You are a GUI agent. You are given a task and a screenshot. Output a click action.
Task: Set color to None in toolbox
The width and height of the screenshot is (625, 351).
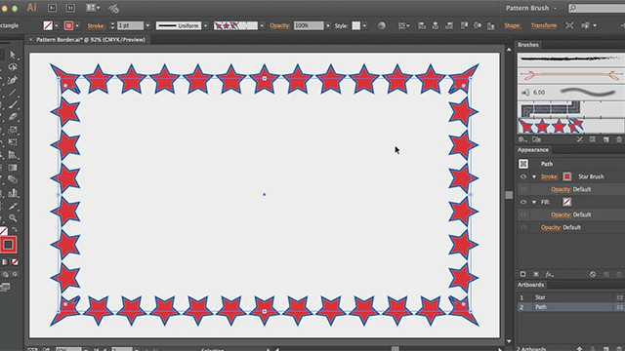tap(15, 262)
